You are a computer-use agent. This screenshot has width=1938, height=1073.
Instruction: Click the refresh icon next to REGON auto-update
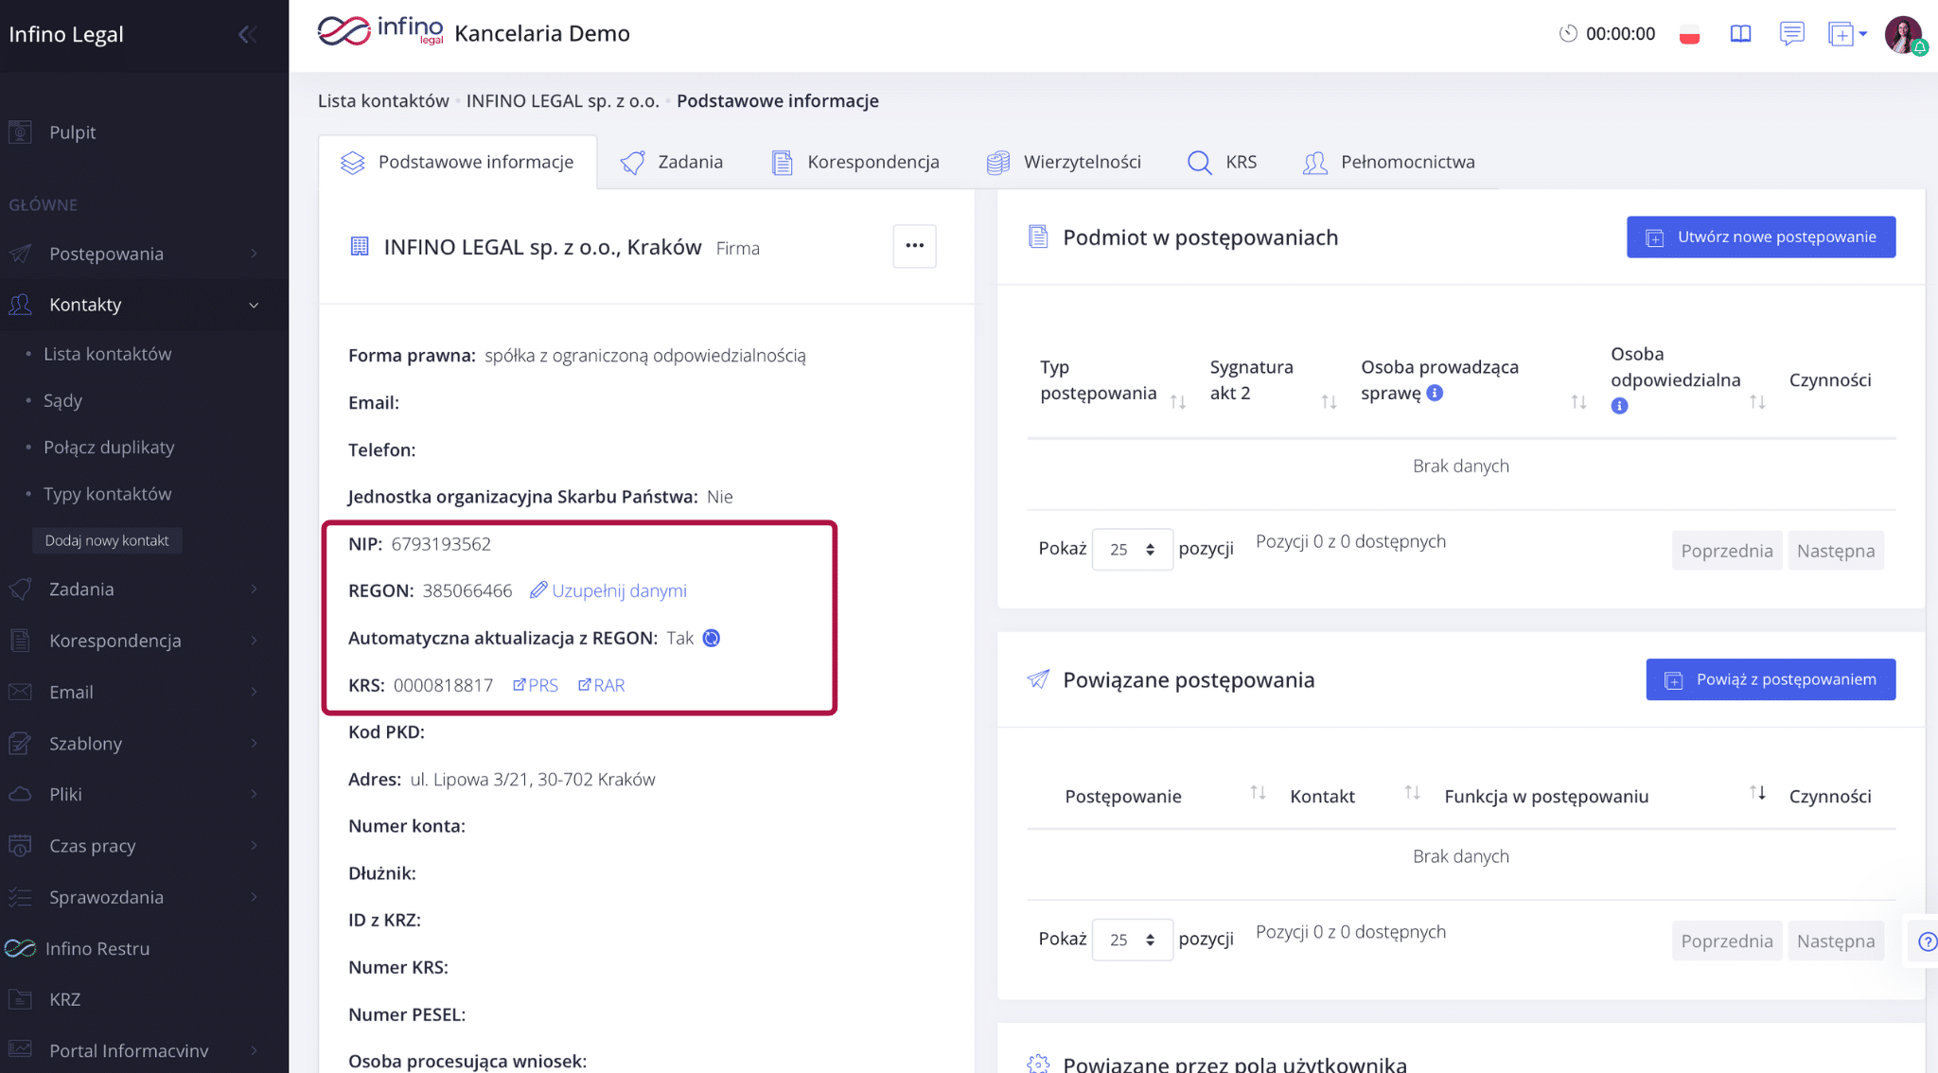pyautogui.click(x=712, y=638)
